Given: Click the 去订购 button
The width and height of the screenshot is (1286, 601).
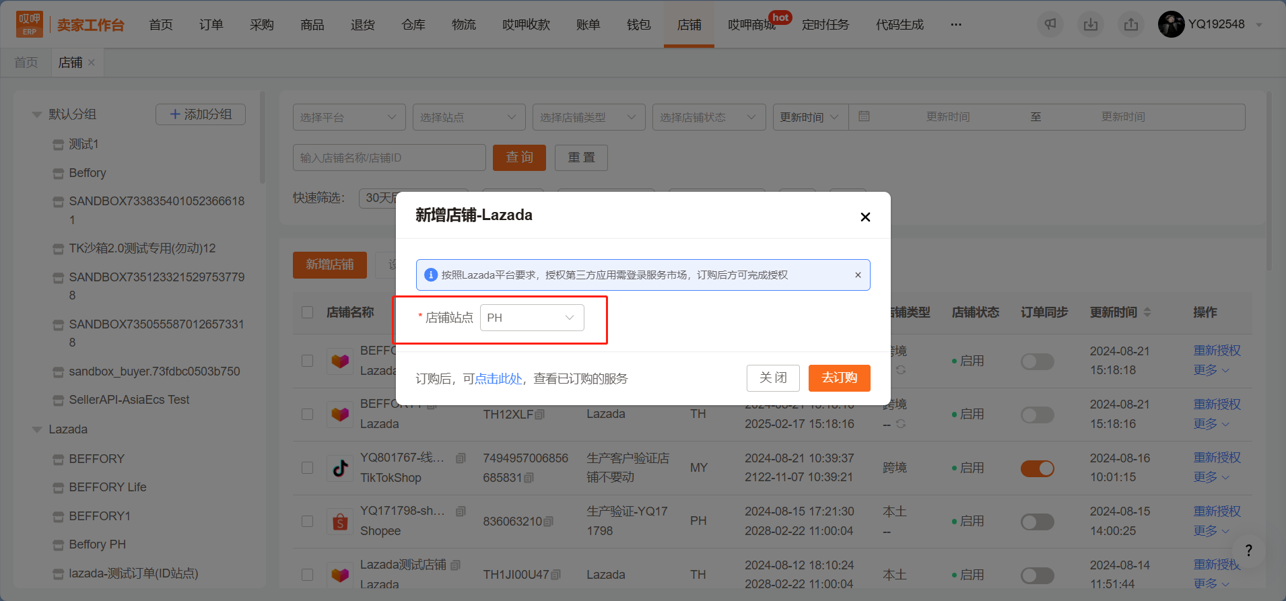Looking at the screenshot, I should (x=840, y=378).
